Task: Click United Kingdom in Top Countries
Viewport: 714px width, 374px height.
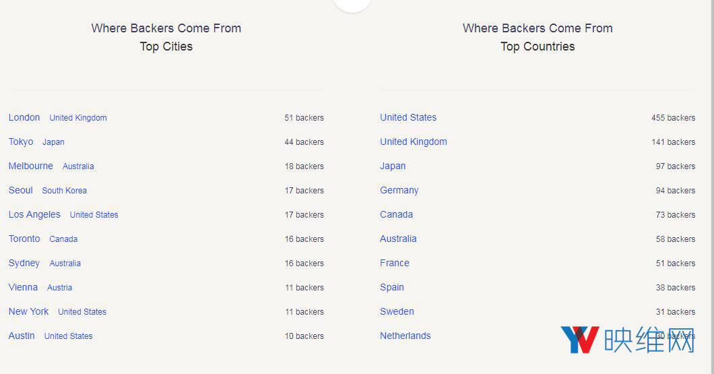Action: (414, 142)
